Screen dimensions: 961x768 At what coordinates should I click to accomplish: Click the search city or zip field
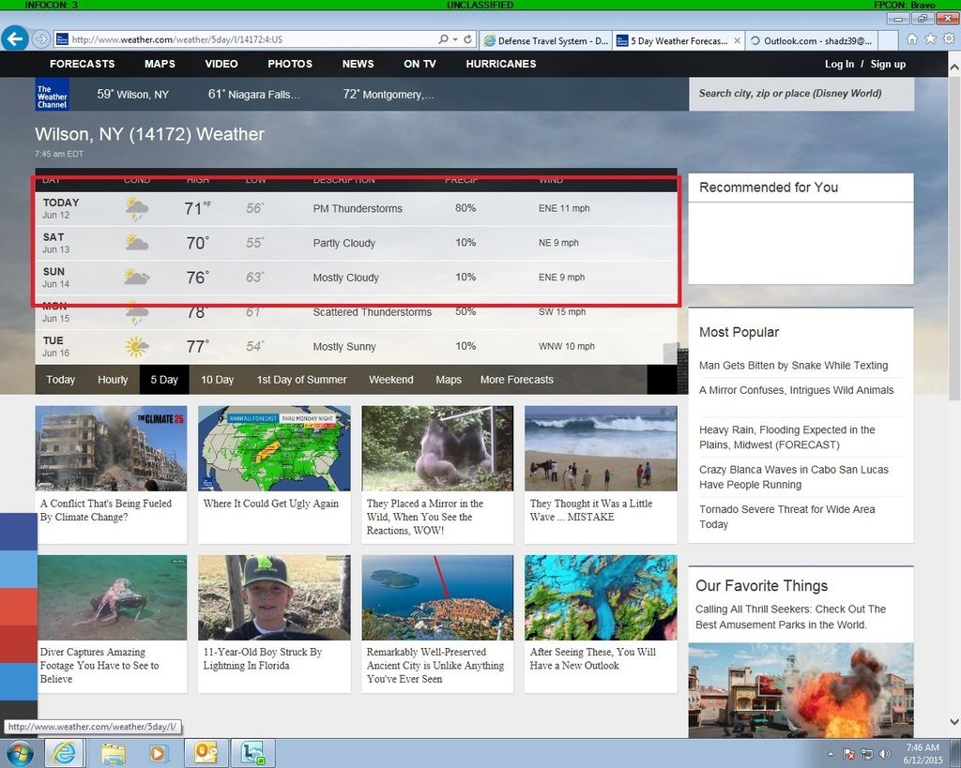coord(801,94)
